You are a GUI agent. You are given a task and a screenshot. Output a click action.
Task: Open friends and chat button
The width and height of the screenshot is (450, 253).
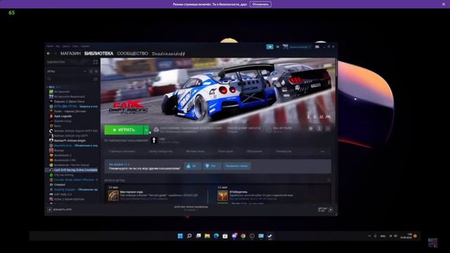pyautogui.click(x=326, y=209)
